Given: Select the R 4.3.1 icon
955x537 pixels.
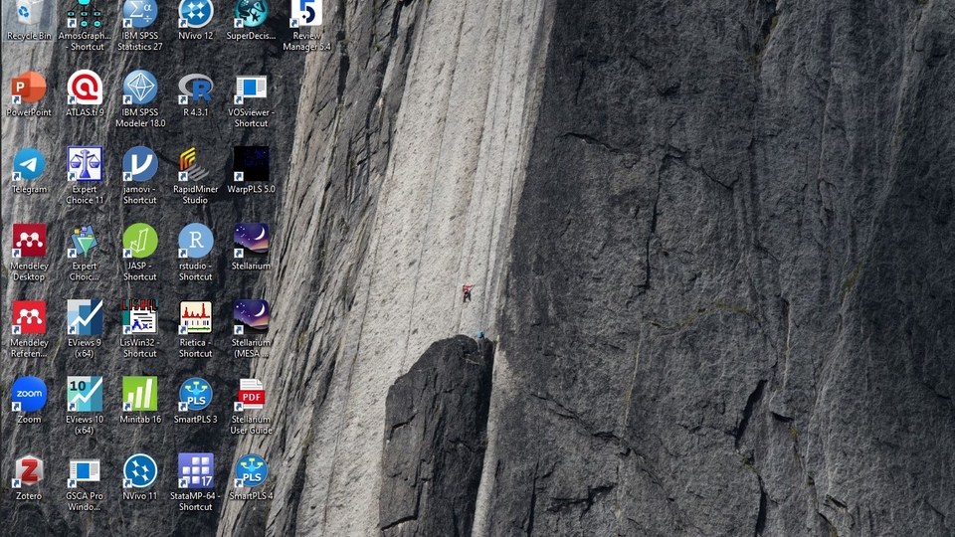Looking at the screenshot, I should pyautogui.click(x=196, y=94).
